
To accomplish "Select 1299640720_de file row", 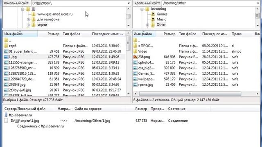I will pos(64,79).
